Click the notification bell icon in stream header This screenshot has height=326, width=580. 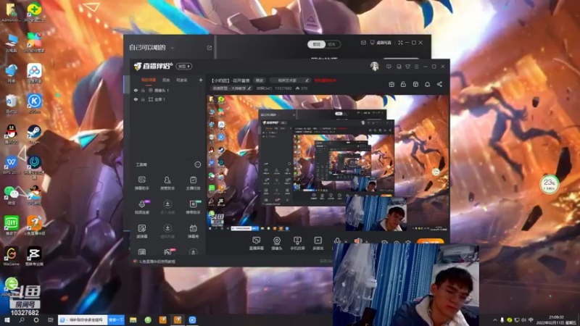click(x=427, y=84)
